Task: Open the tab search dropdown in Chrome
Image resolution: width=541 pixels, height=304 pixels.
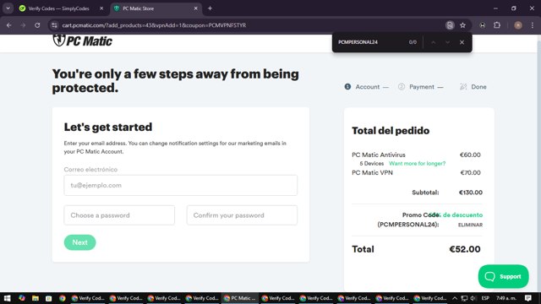Action: click(x=8, y=8)
